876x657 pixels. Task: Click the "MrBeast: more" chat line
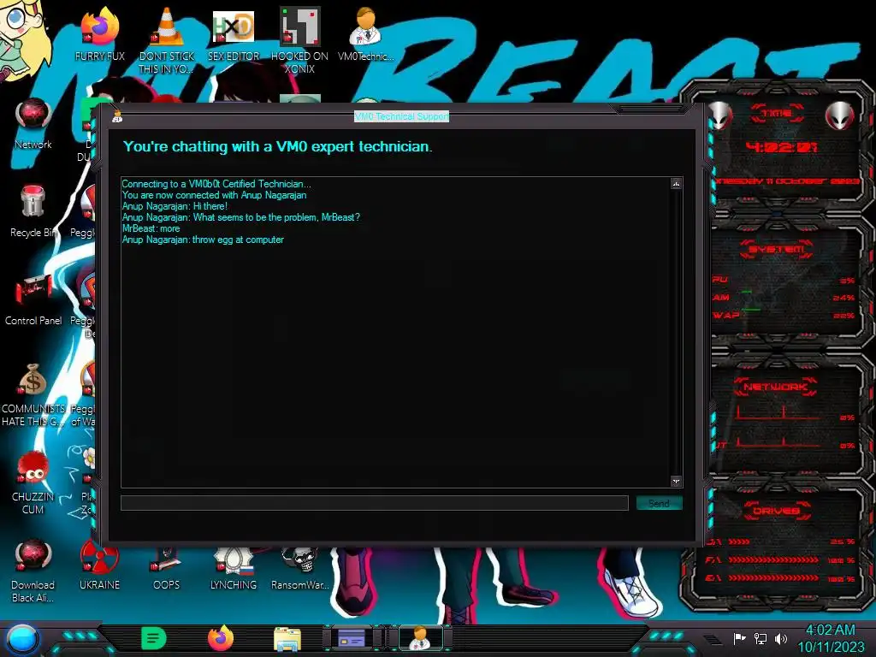(151, 228)
